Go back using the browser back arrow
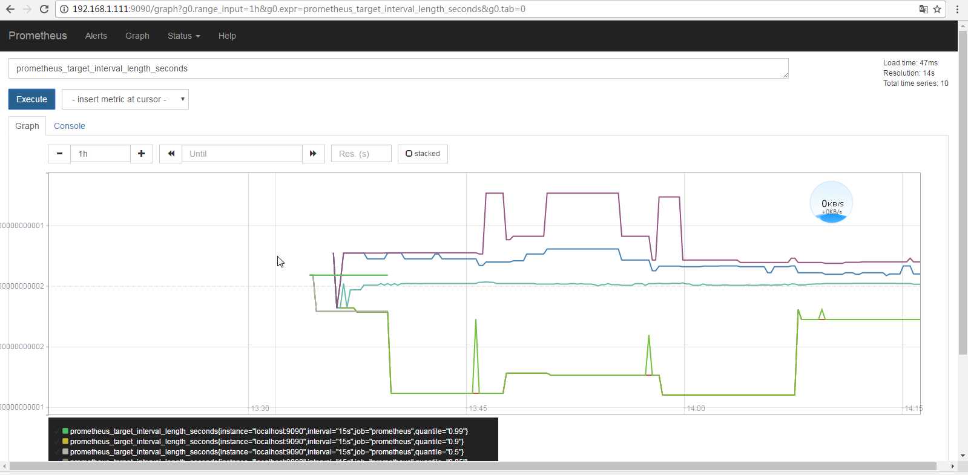 click(10, 9)
